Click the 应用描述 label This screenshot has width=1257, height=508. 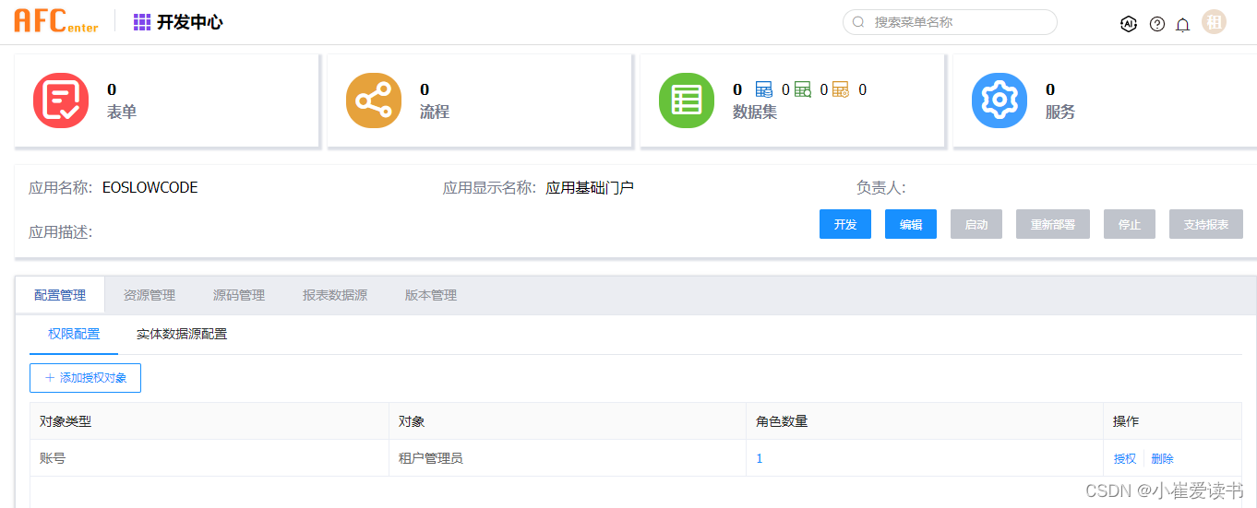click(61, 231)
